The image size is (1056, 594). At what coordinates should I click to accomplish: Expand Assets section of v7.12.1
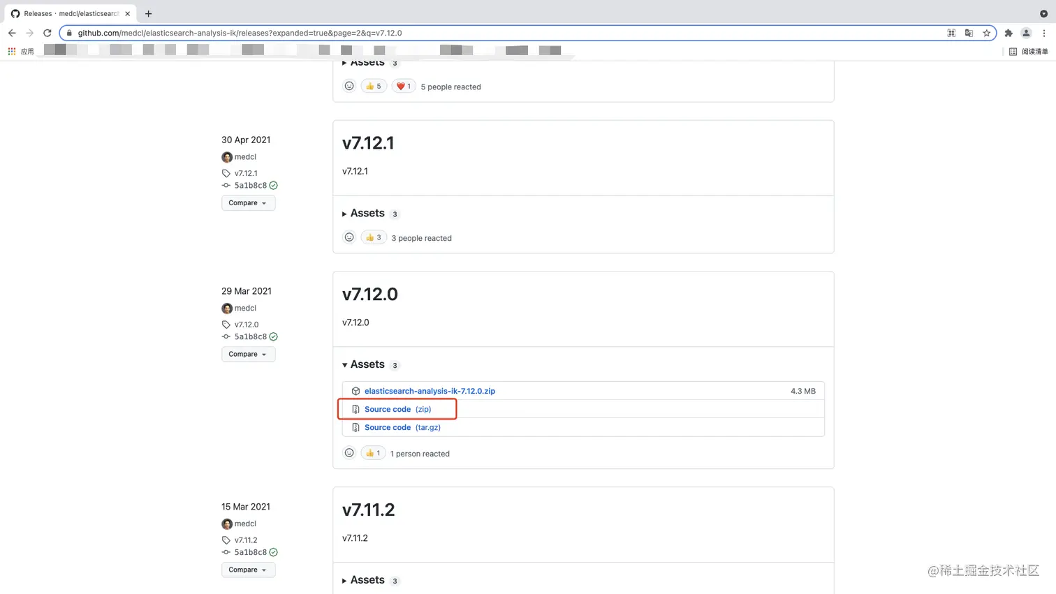point(370,214)
